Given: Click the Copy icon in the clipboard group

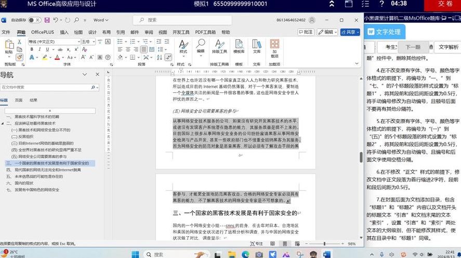Looking at the screenshot, I should click(19, 49).
